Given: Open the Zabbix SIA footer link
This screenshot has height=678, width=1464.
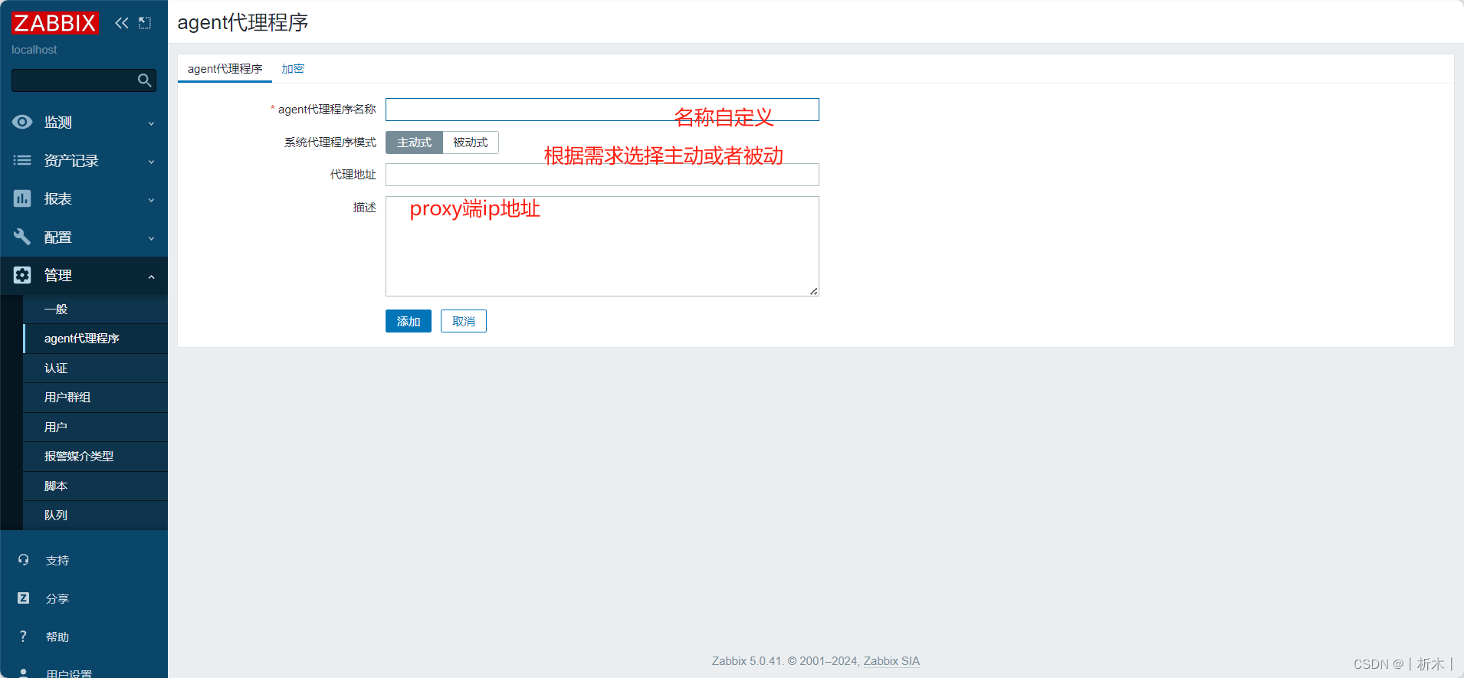Looking at the screenshot, I should pos(891,661).
